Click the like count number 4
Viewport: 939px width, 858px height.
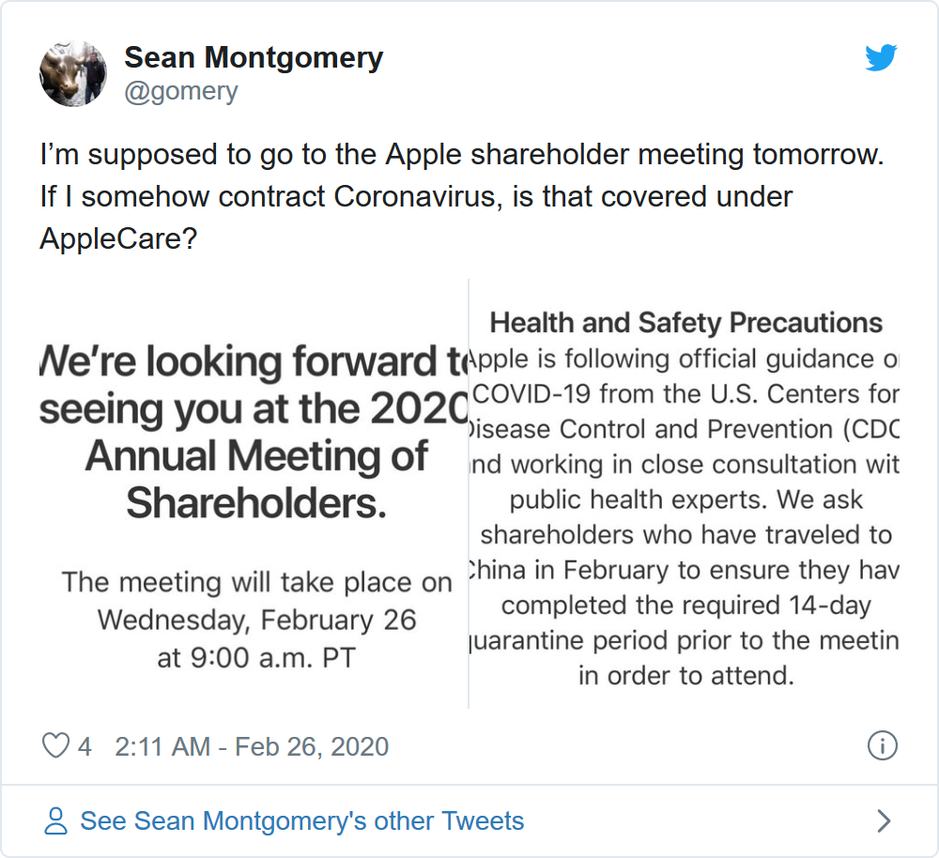tap(85, 746)
